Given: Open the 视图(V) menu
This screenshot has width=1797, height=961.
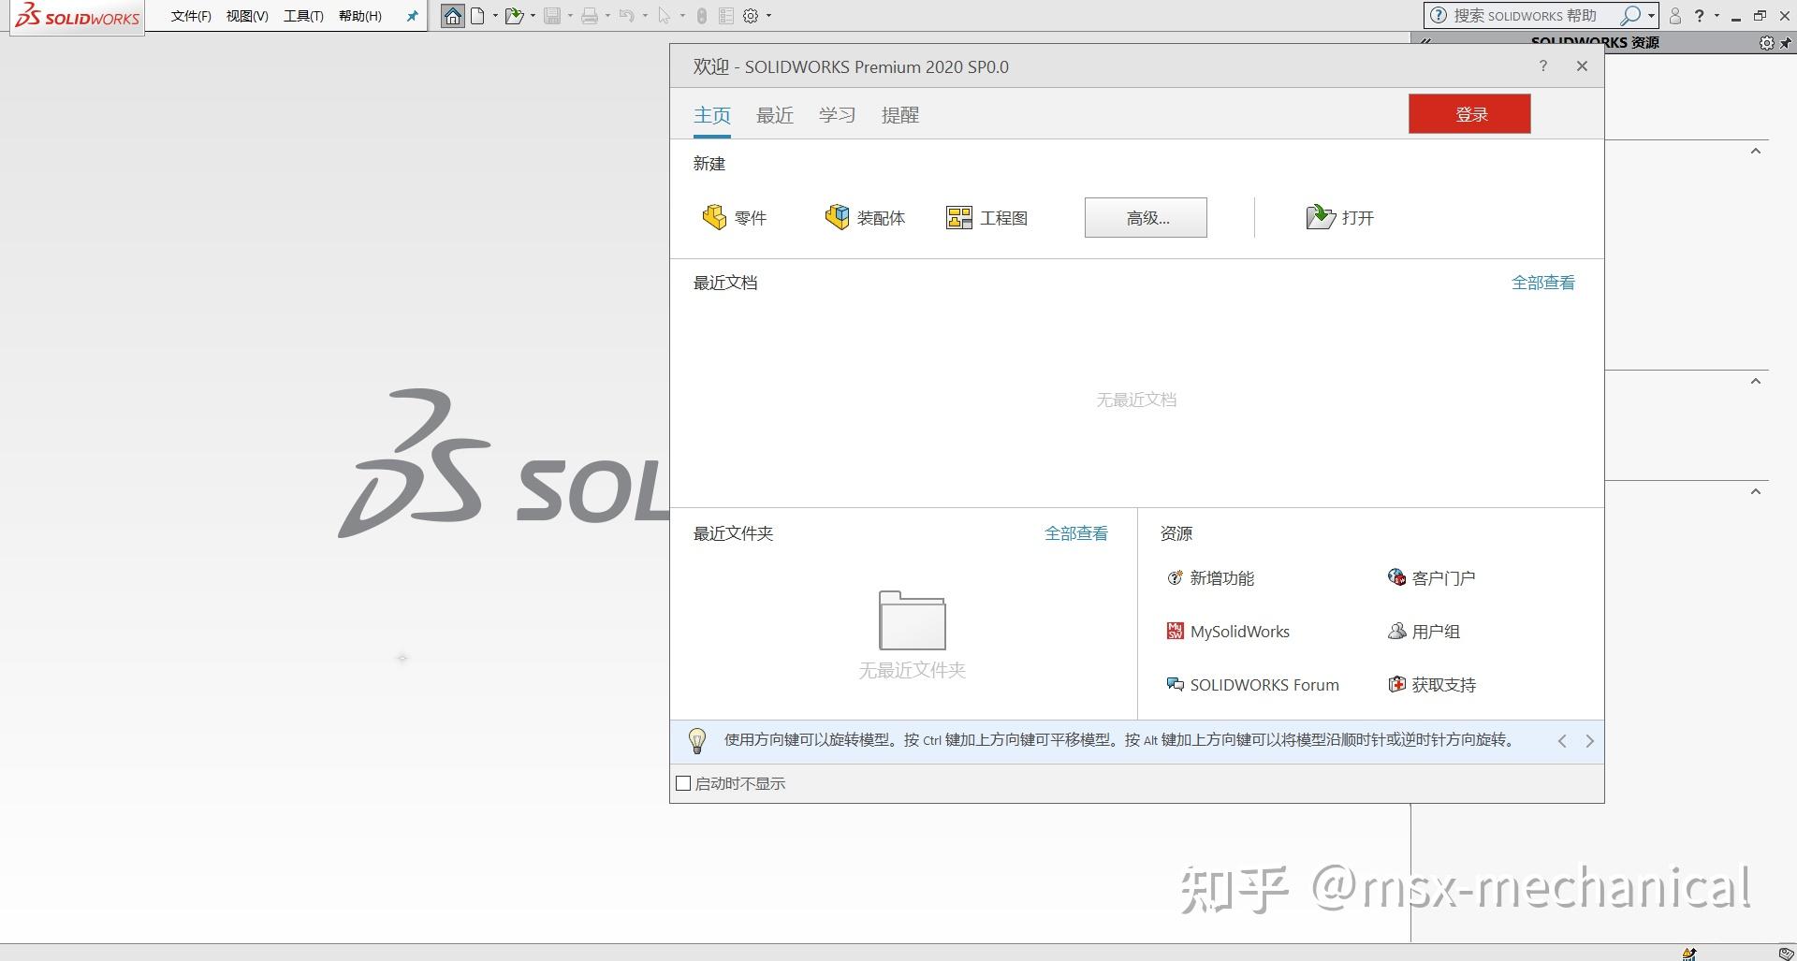Looking at the screenshot, I should 247,16.
